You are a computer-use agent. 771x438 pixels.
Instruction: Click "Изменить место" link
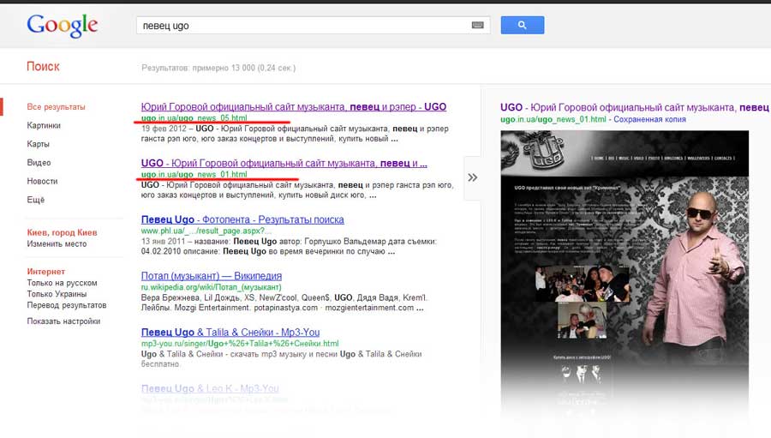pyautogui.click(x=57, y=244)
